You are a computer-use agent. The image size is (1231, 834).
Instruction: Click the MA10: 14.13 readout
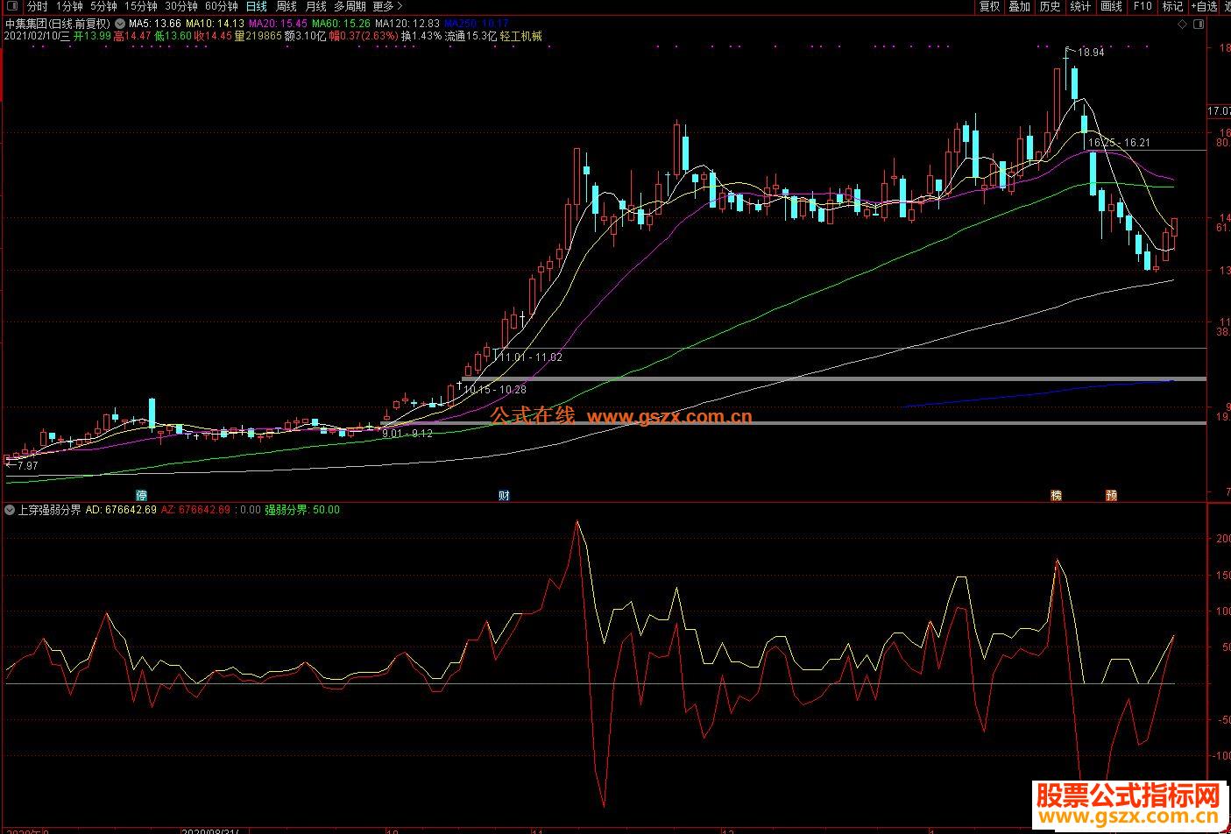tap(216, 24)
